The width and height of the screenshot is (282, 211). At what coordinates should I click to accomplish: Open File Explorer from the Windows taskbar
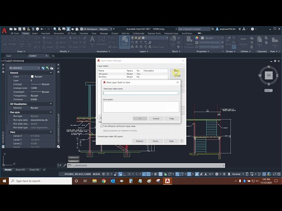[94, 181]
